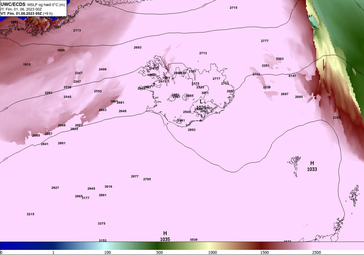The width and height of the screenshot is (364, 255).
Task: Click the height value 2713
Action: click(203, 53)
